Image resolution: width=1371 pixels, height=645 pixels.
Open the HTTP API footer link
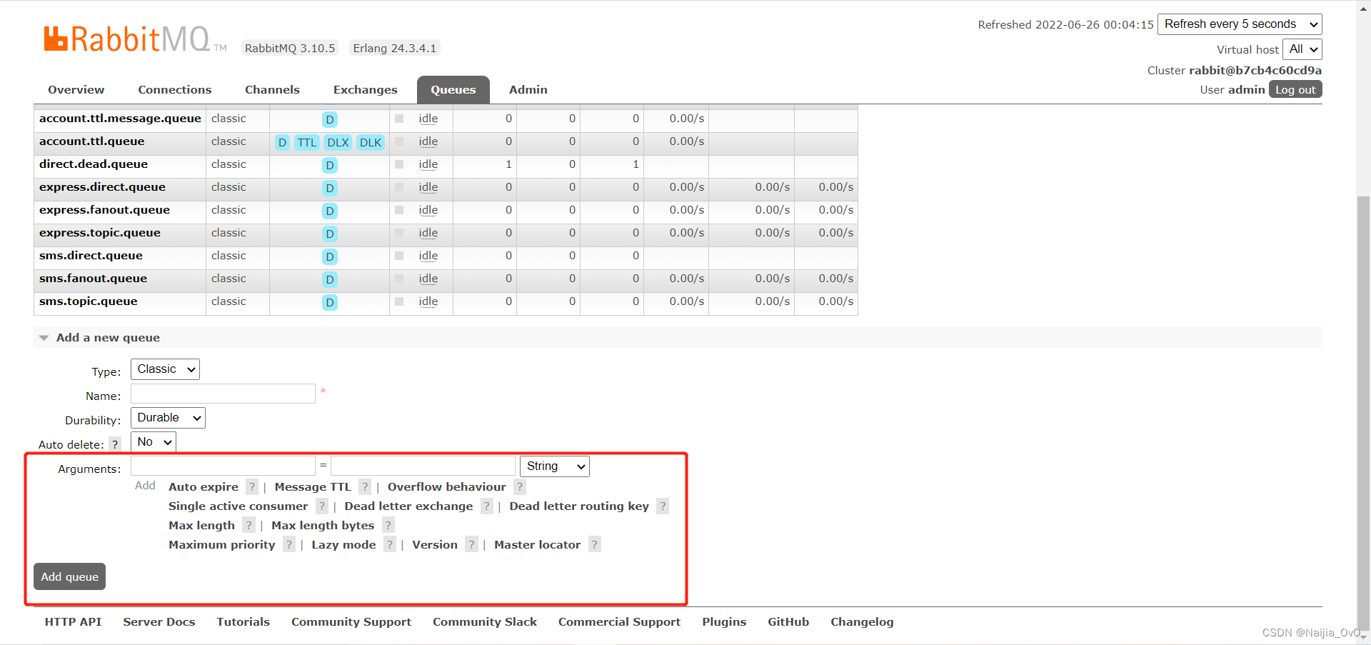(73, 621)
